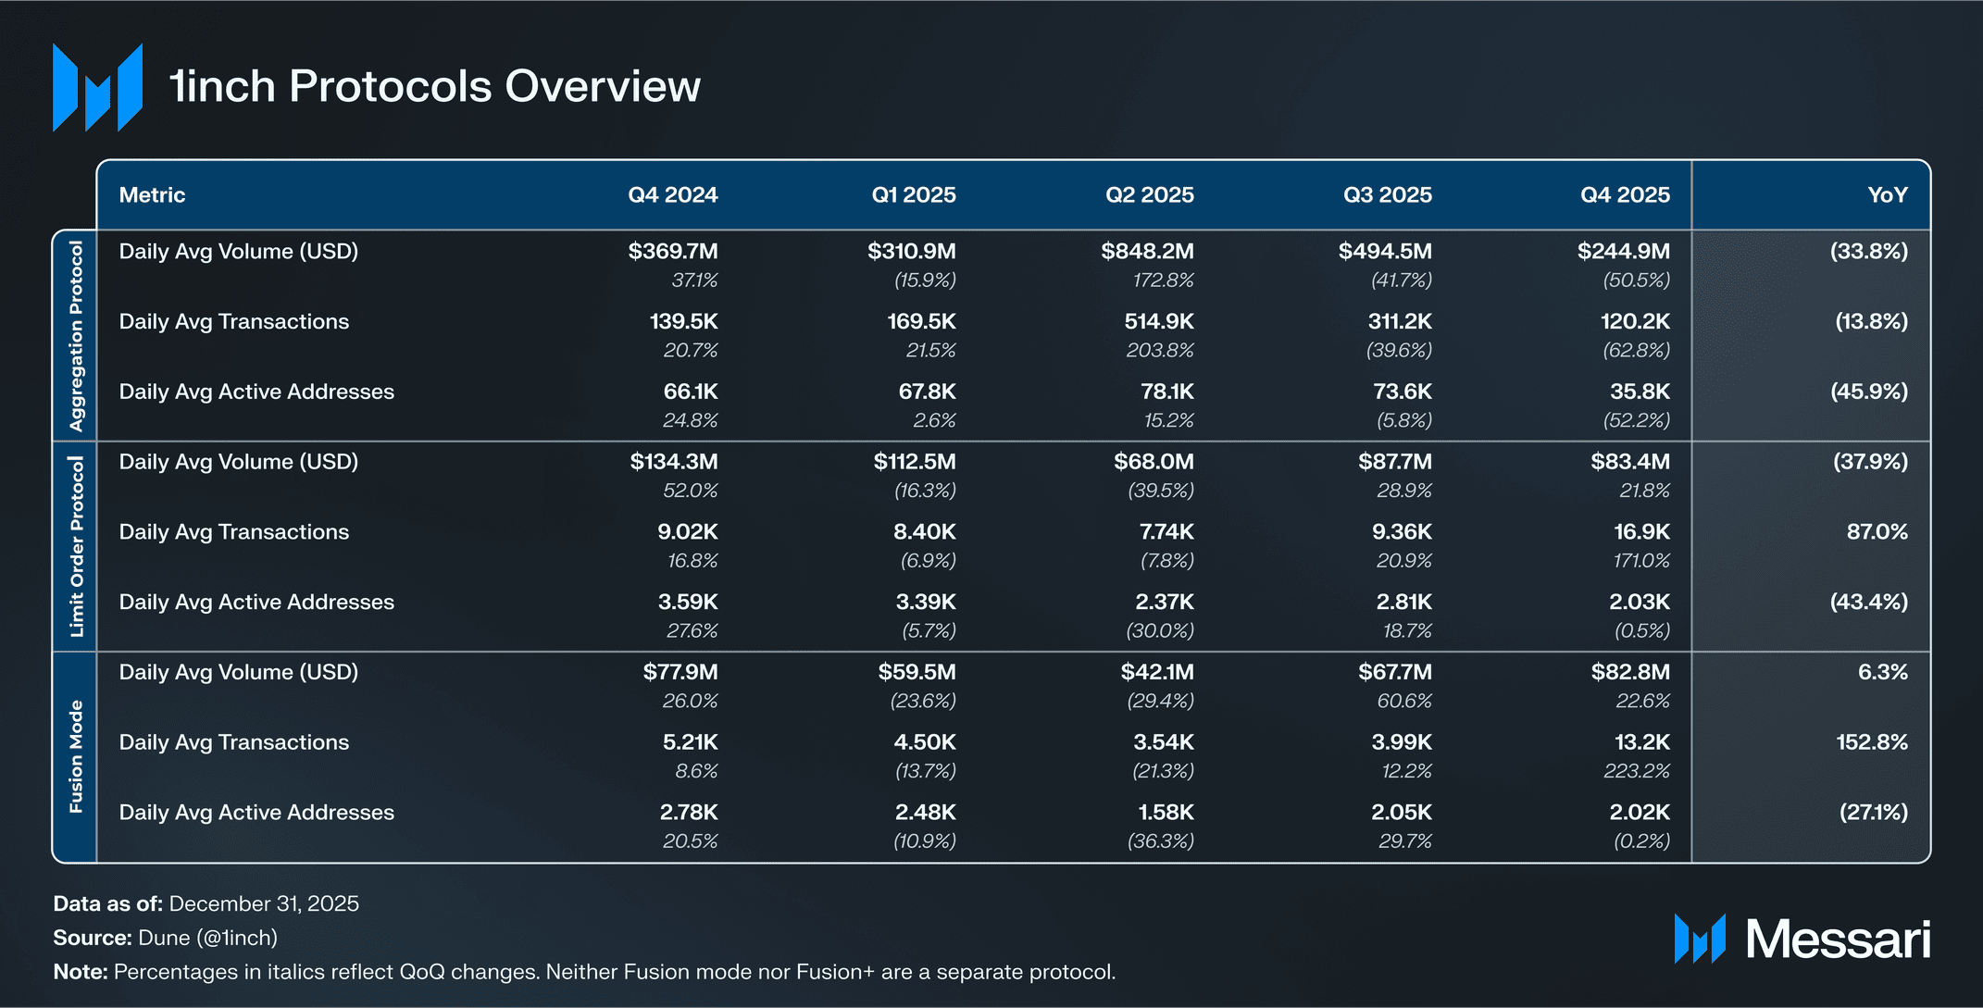Select the Limit Order Protocol side label

pos(76,546)
